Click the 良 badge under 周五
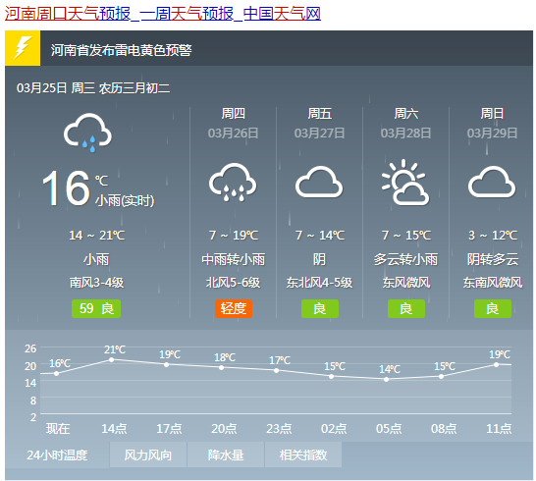This screenshot has width=536, height=481. [320, 308]
